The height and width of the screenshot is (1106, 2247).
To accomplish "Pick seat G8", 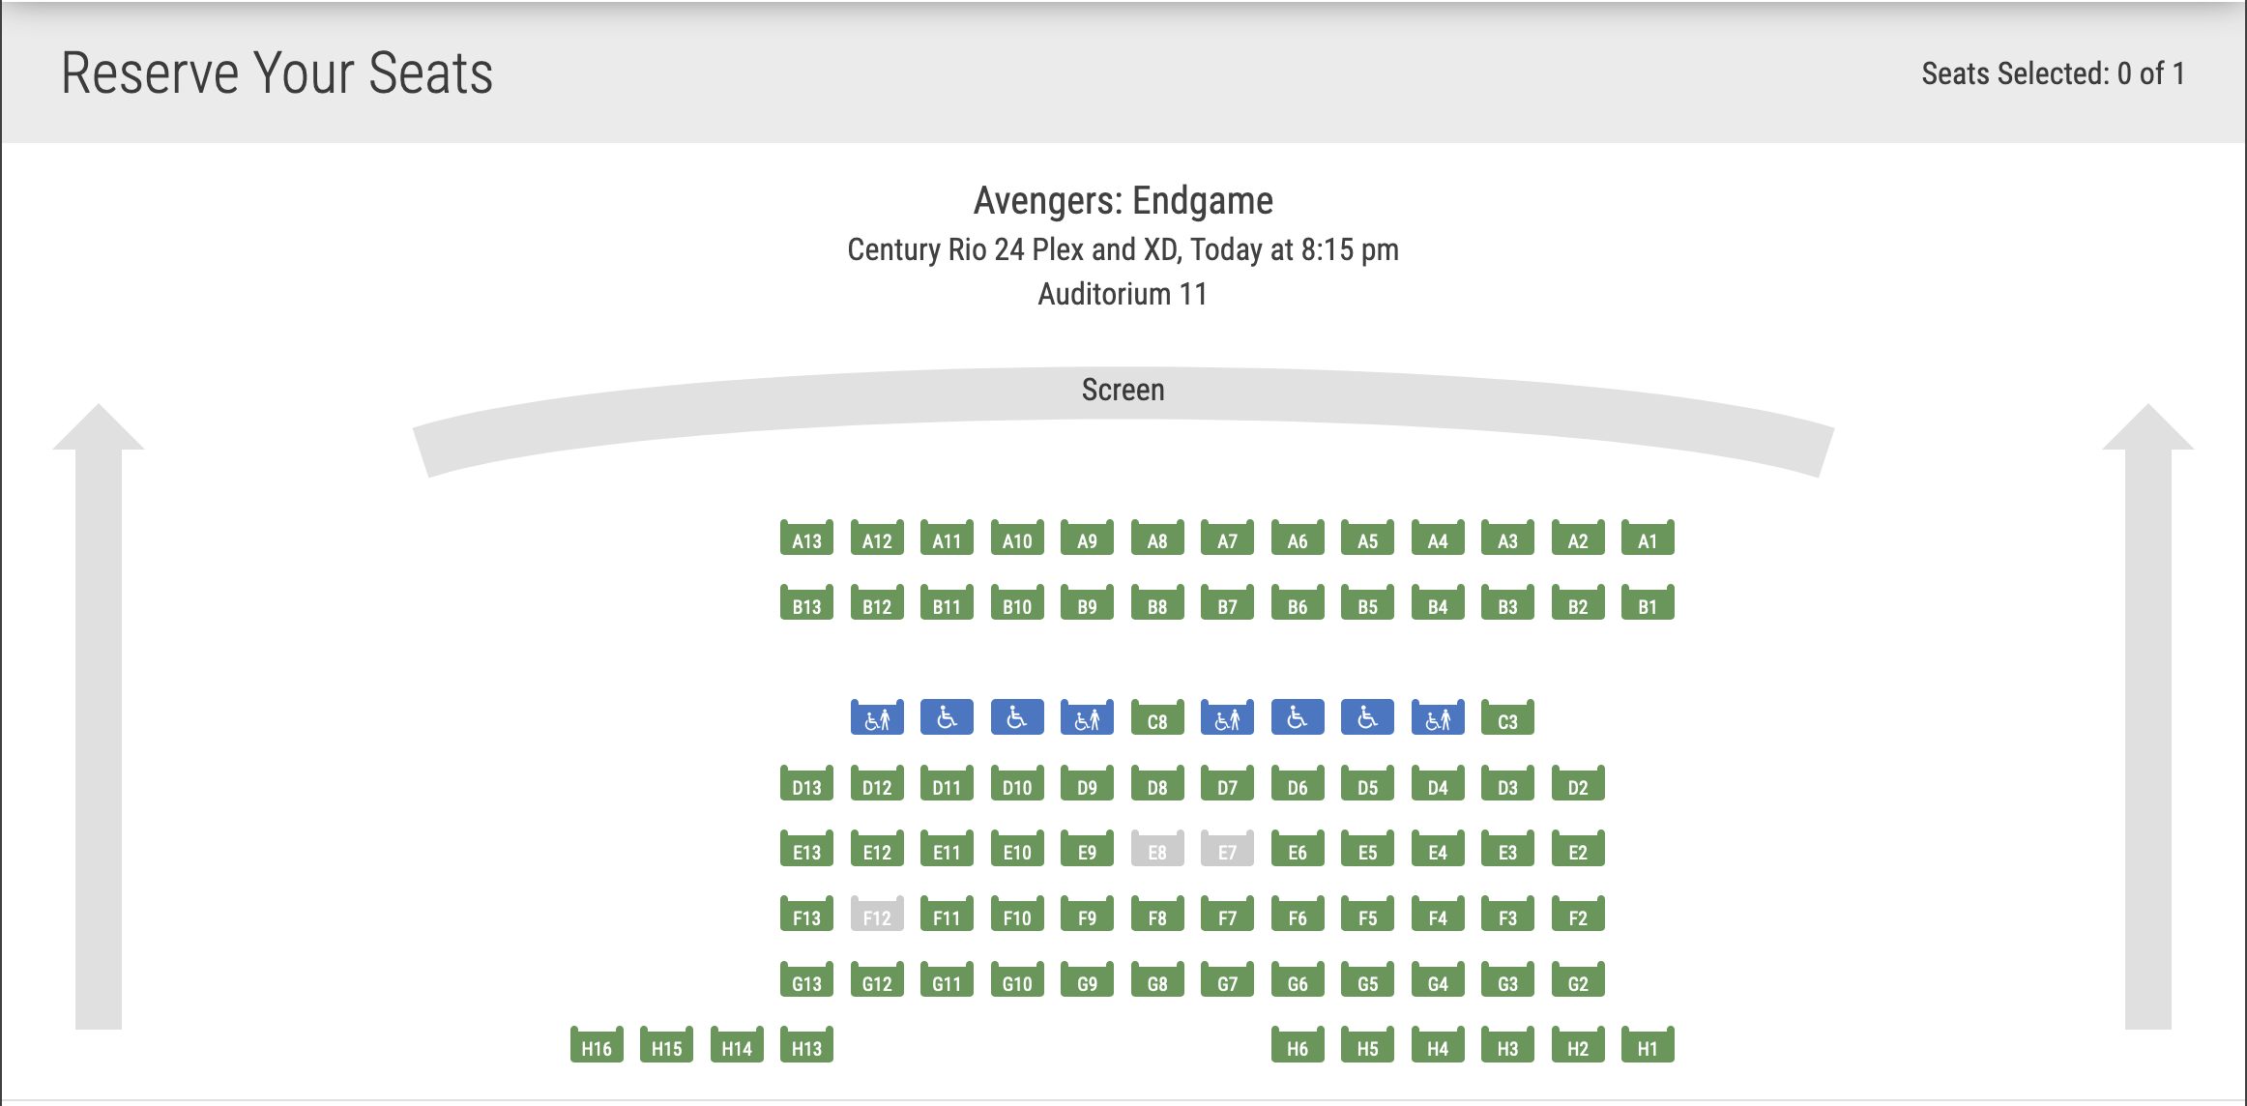I will click(1157, 980).
